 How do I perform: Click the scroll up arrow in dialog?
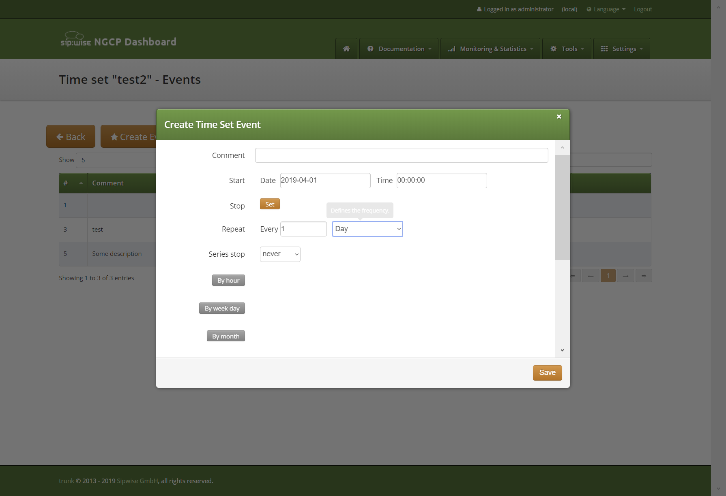click(562, 148)
